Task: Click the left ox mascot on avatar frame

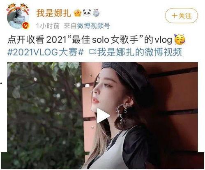Action: pyautogui.click(x=12, y=7)
